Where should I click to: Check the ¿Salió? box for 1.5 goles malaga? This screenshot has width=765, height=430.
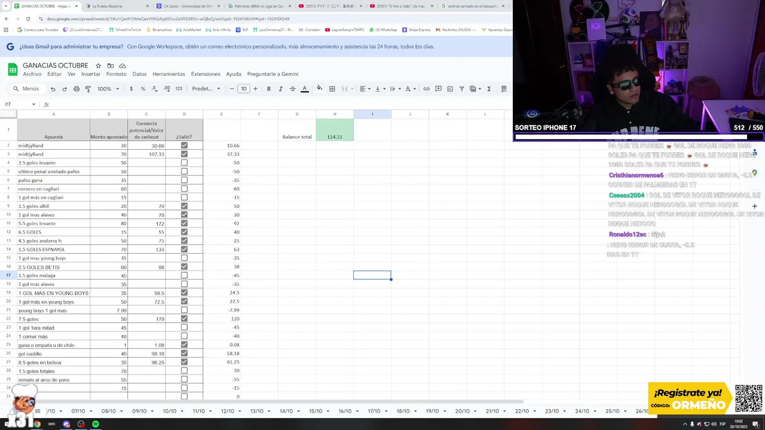click(184, 275)
